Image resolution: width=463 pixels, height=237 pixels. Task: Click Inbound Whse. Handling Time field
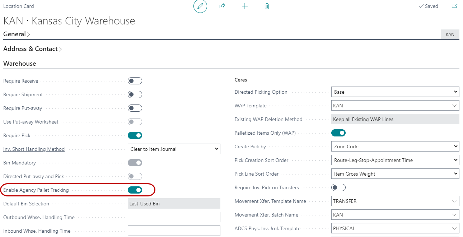click(x=174, y=231)
